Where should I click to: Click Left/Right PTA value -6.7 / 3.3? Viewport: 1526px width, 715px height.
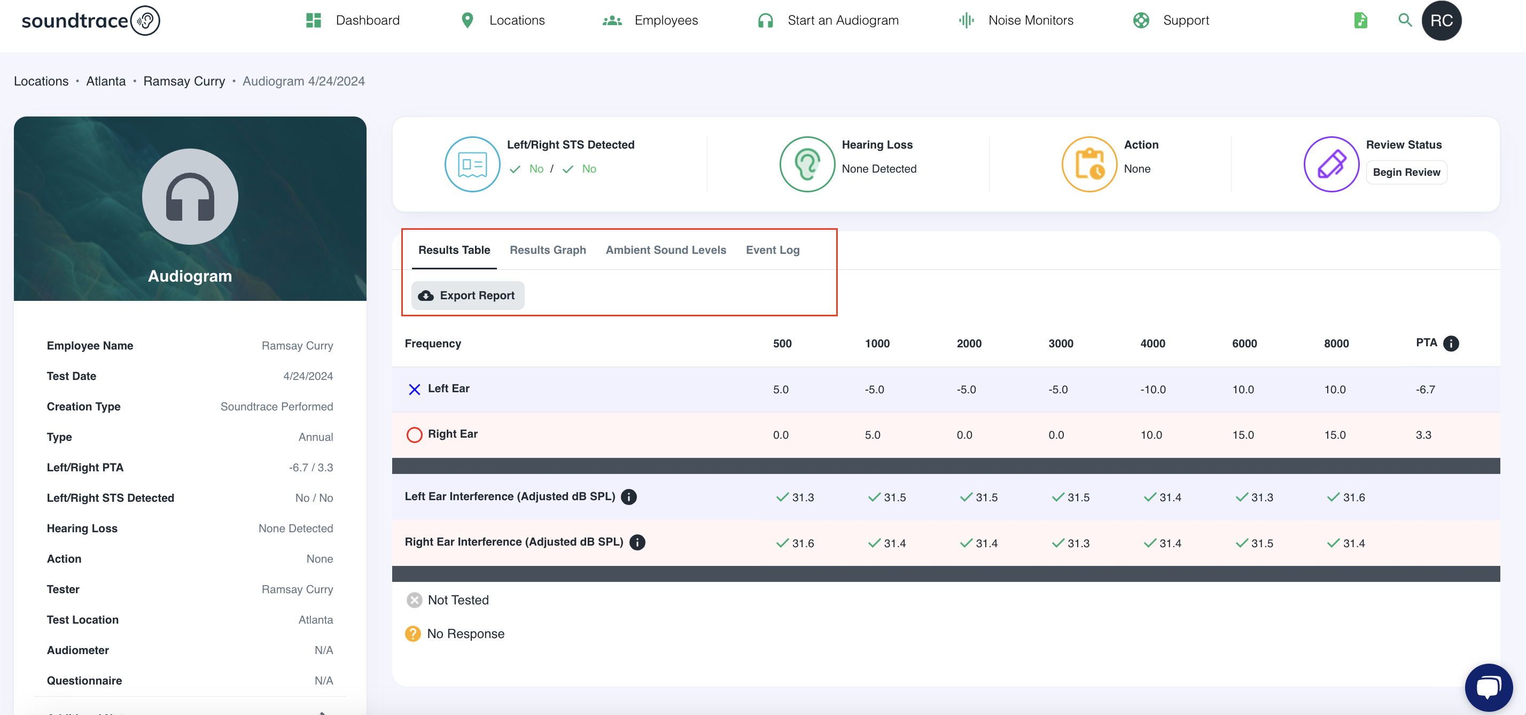tap(311, 468)
